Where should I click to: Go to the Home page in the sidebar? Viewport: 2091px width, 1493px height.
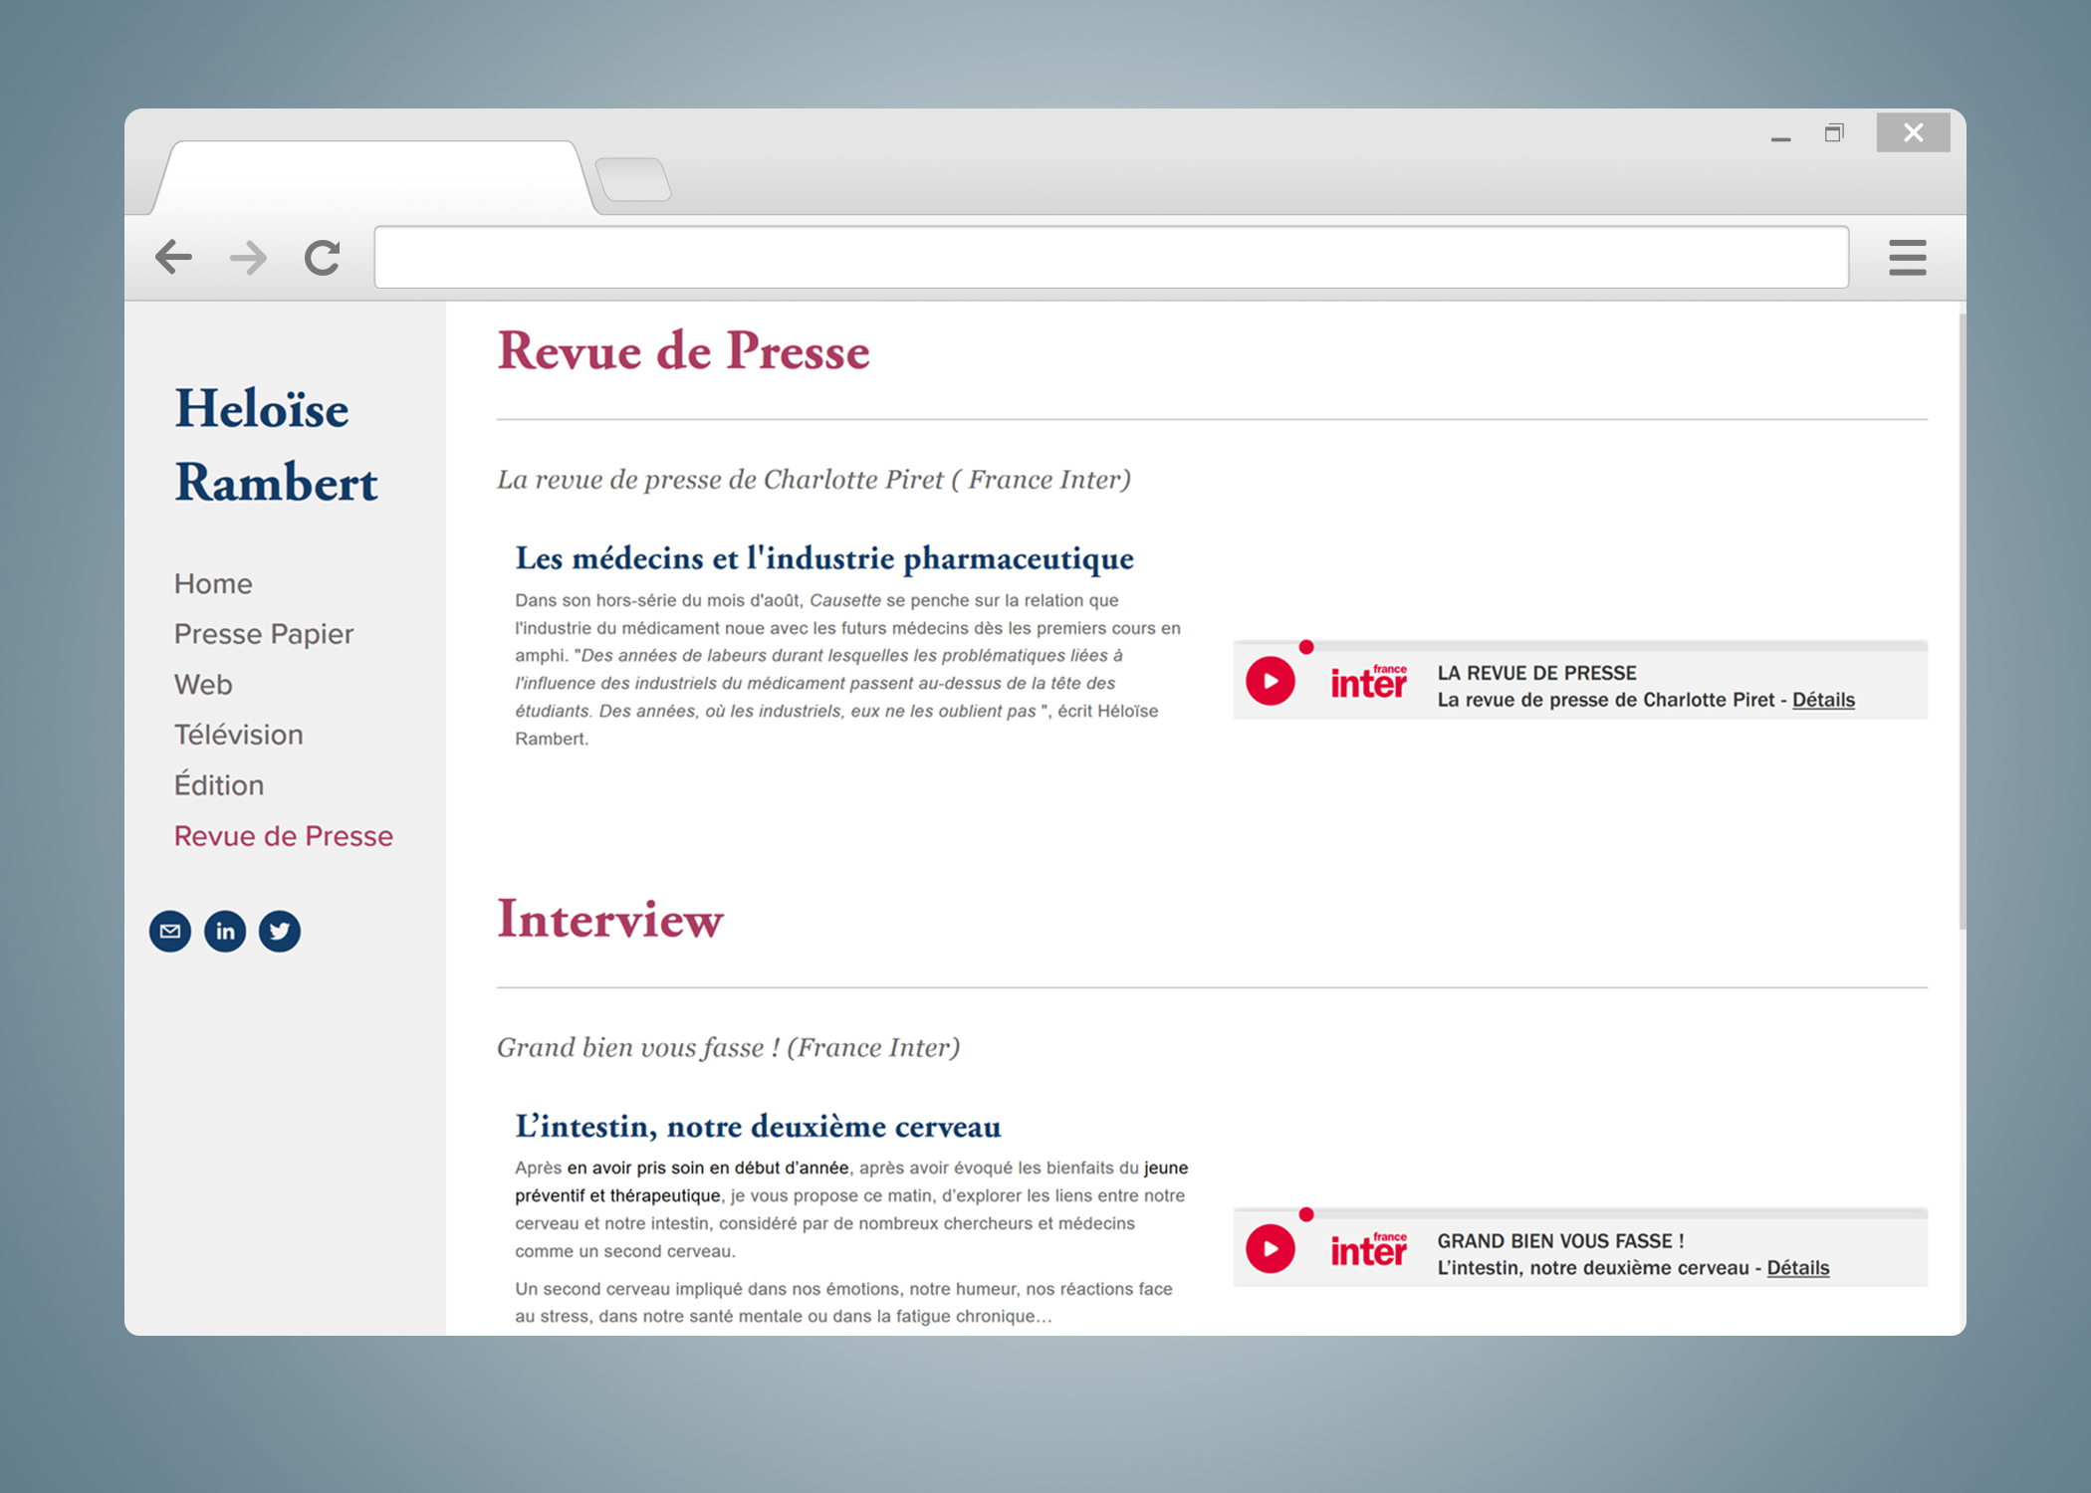213,583
